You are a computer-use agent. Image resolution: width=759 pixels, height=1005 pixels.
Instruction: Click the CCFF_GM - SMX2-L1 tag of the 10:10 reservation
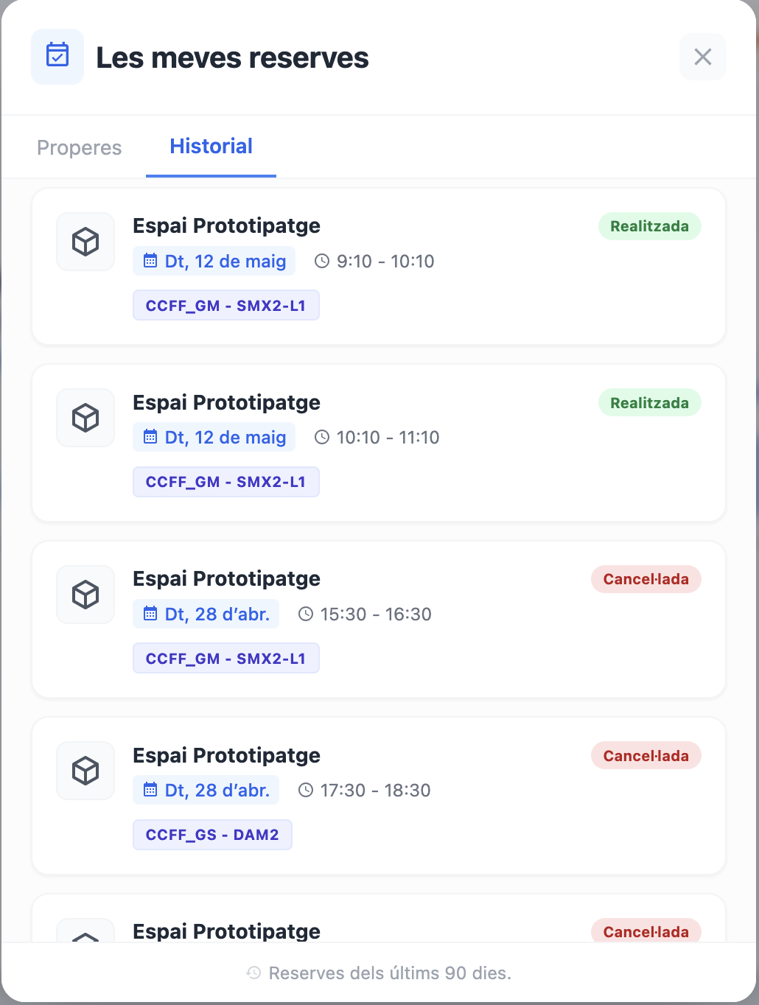(225, 482)
